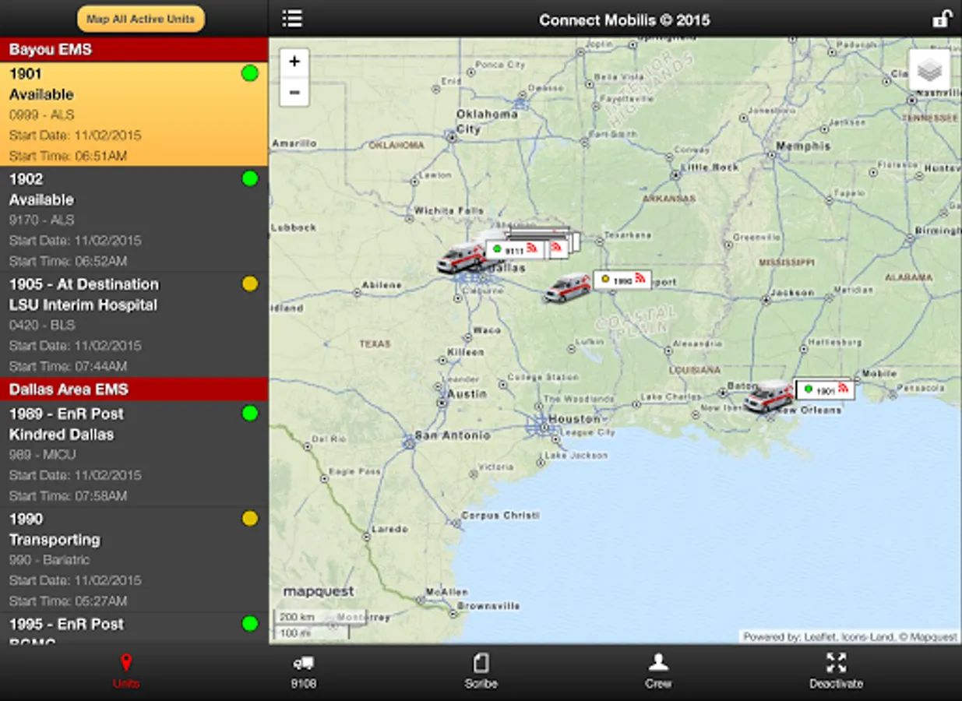The image size is (962, 701).
Task: Open the hamburger menu icon
Action: (292, 19)
